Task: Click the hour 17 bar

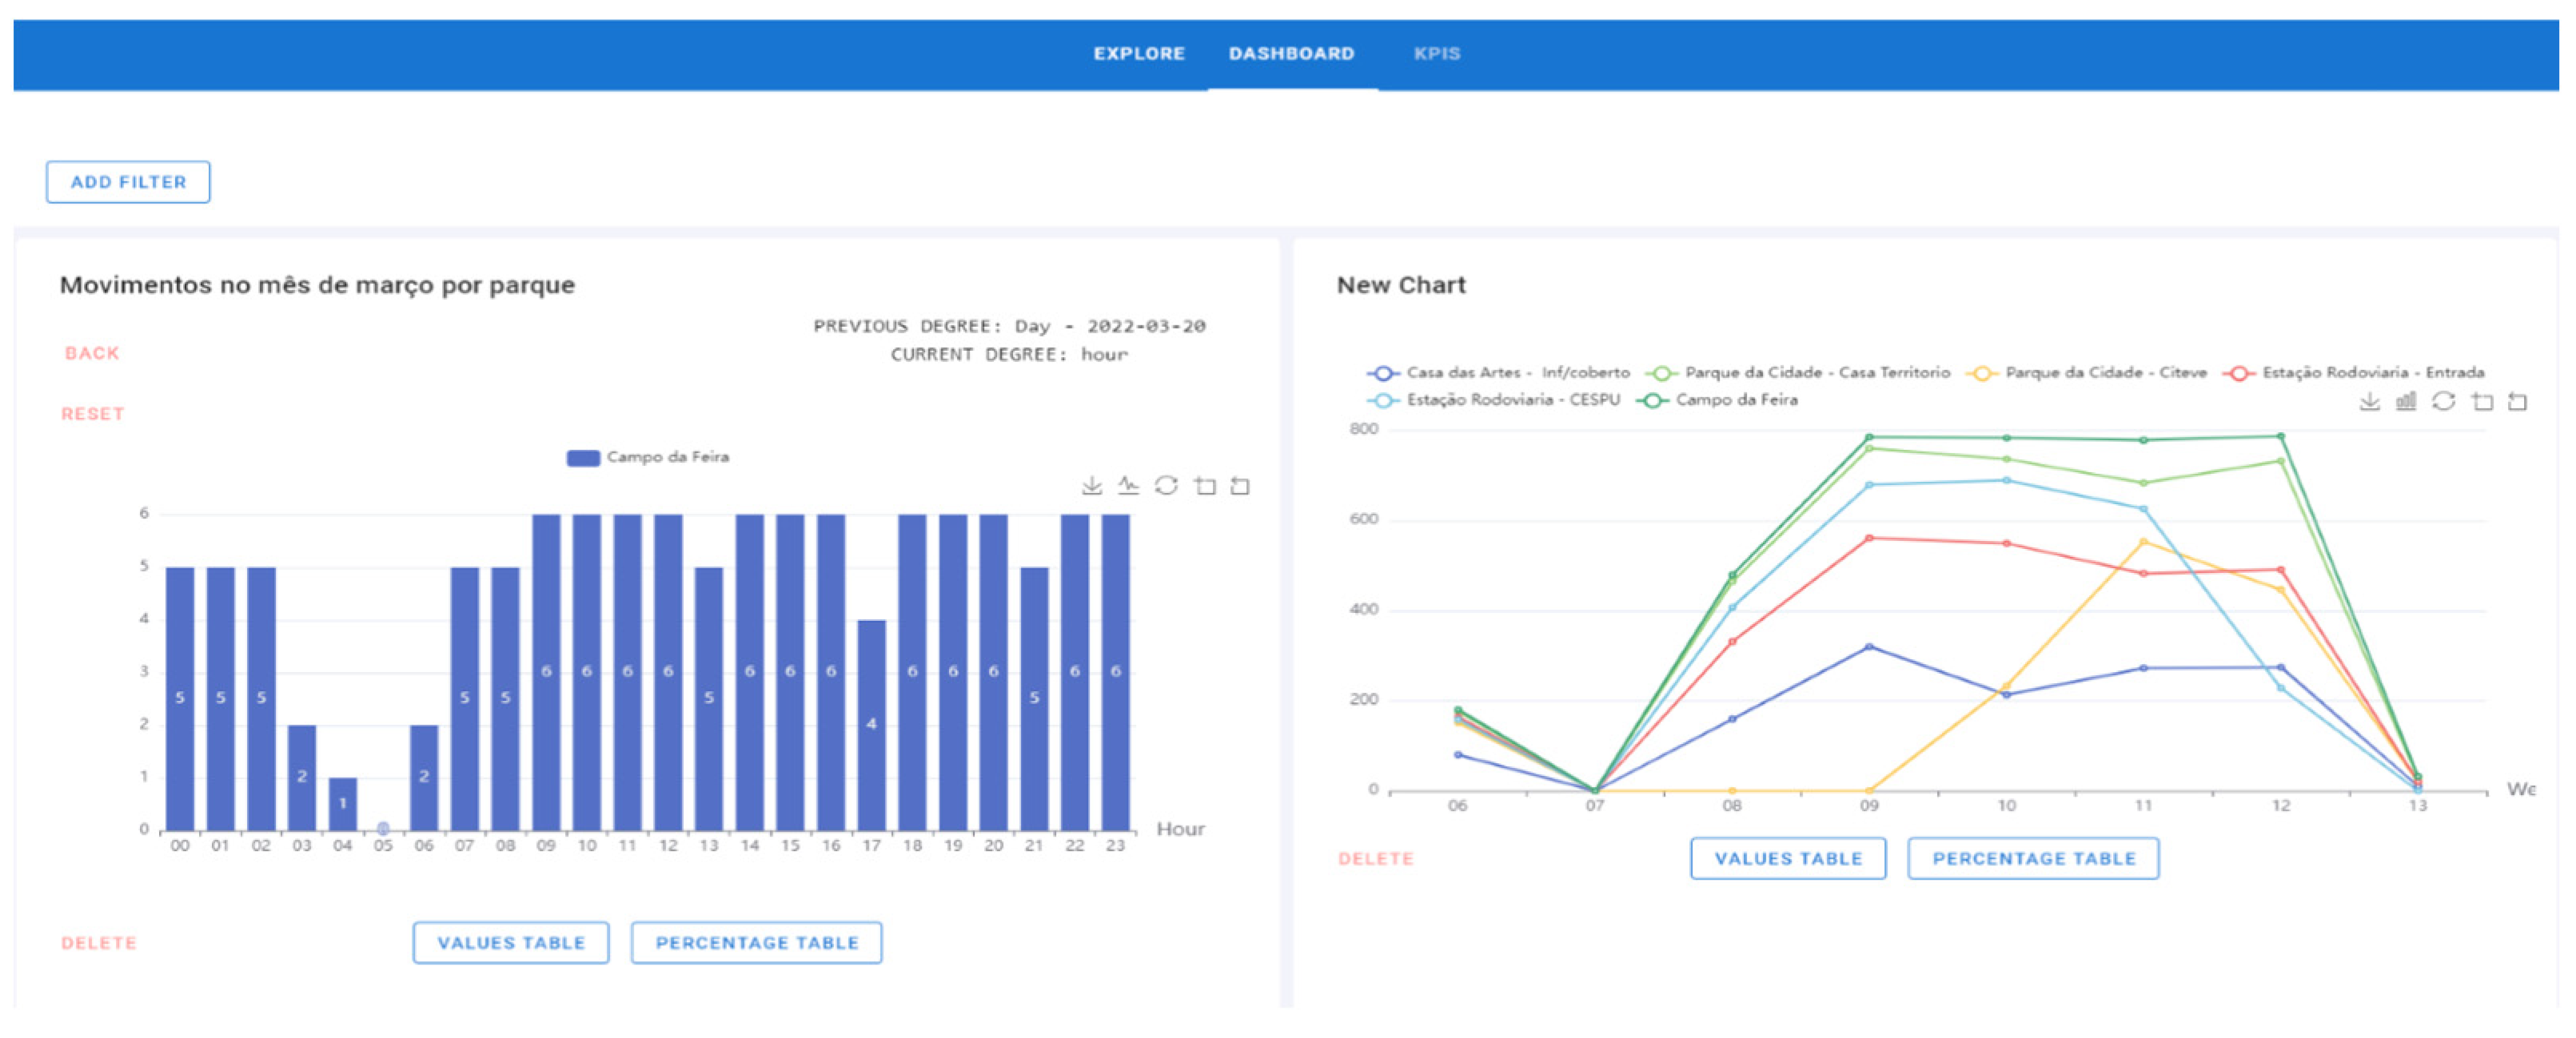Action: (871, 724)
